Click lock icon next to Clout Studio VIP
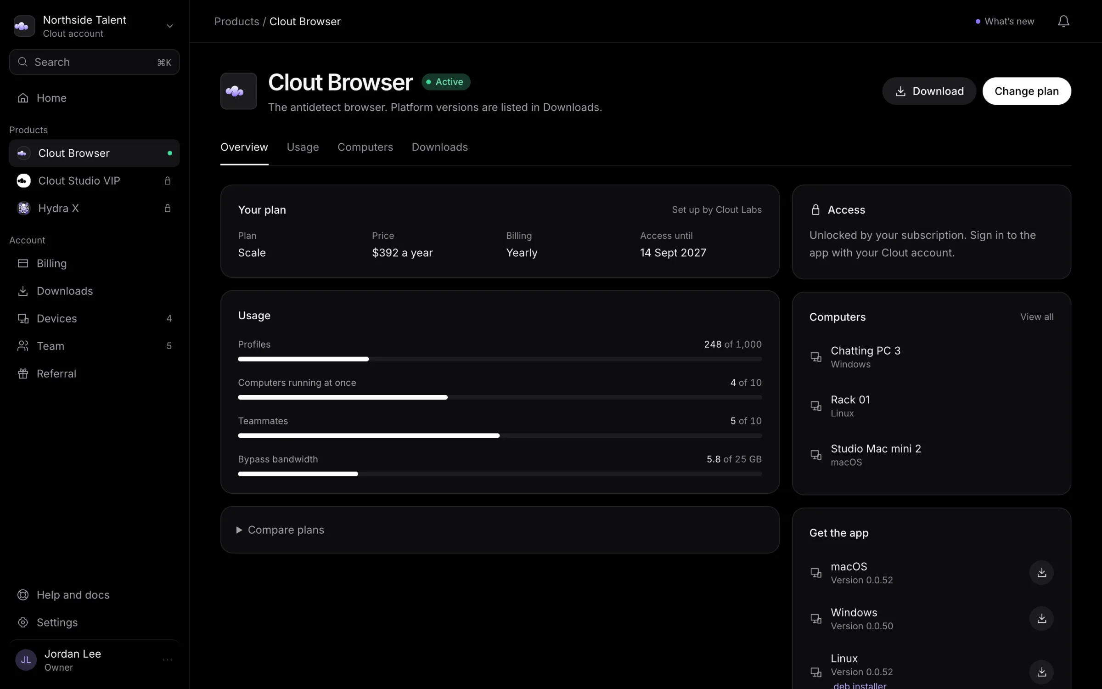Image resolution: width=1102 pixels, height=689 pixels. click(x=168, y=181)
